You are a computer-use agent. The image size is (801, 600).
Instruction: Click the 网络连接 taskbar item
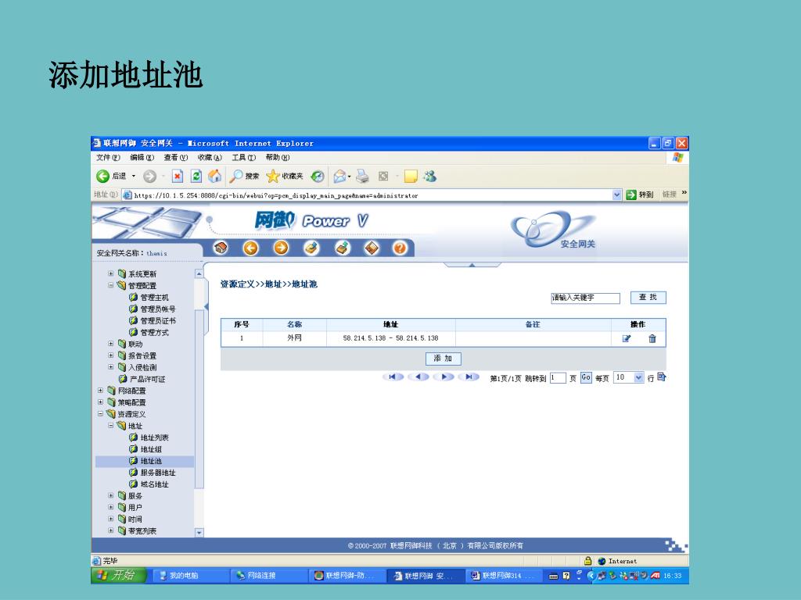point(269,576)
